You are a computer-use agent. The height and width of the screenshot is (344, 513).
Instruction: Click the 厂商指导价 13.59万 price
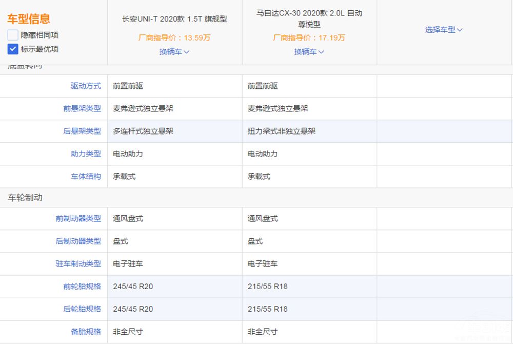174,37
